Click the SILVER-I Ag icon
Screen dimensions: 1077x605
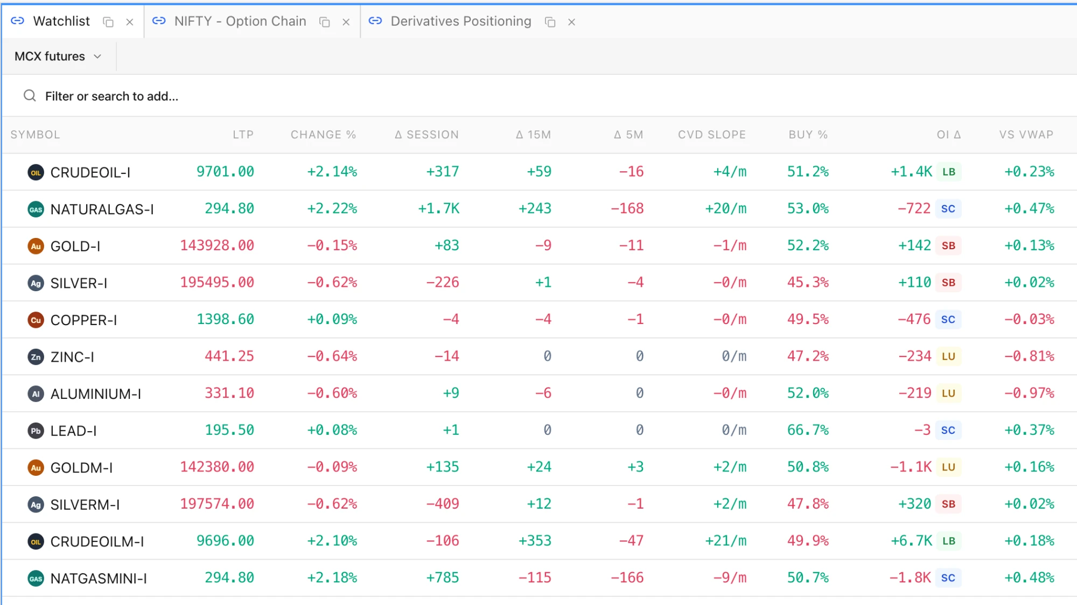click(36, 283)
